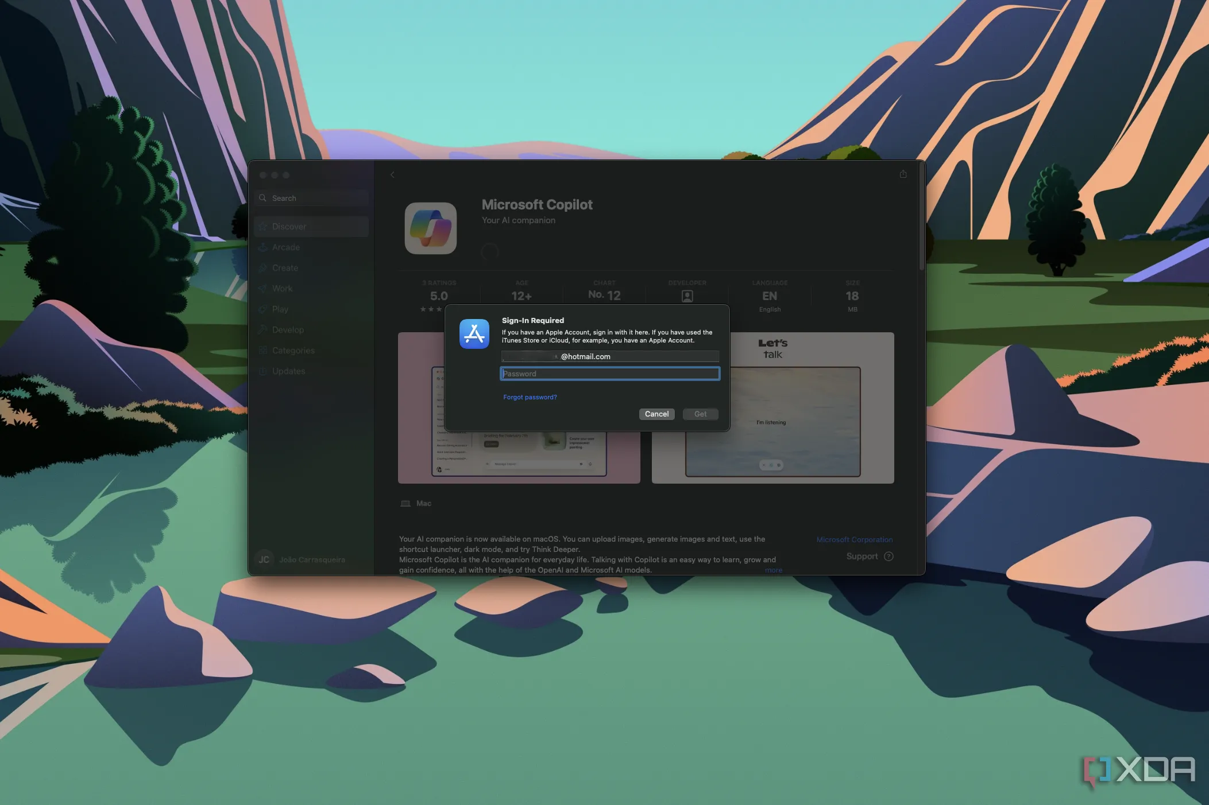Expand the description with the more link
The image size is (1209, 805).
773,570
